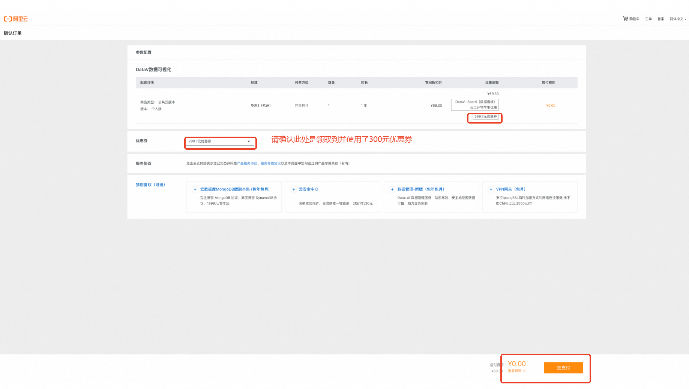This screenshot has width=689, height=389.
Task: Expand the 简体中文 language dropdown
Action: click(x=678, y=19)
